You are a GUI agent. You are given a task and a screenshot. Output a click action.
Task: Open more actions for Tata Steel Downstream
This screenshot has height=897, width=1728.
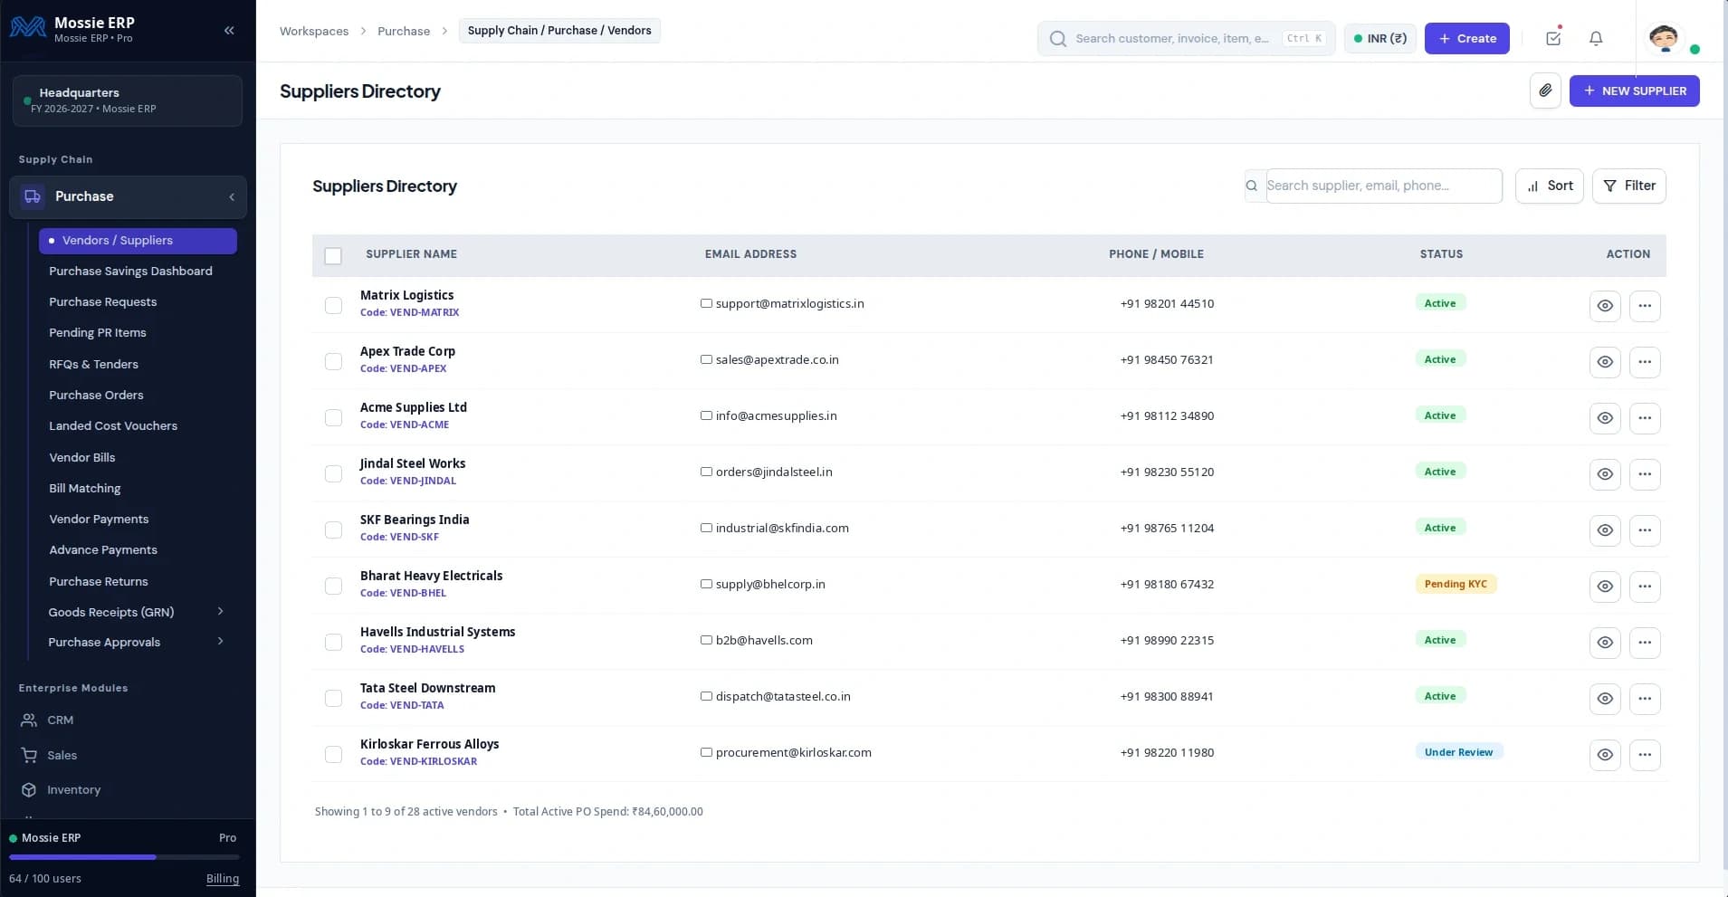pyautogui.click(x=1645, y=699)
